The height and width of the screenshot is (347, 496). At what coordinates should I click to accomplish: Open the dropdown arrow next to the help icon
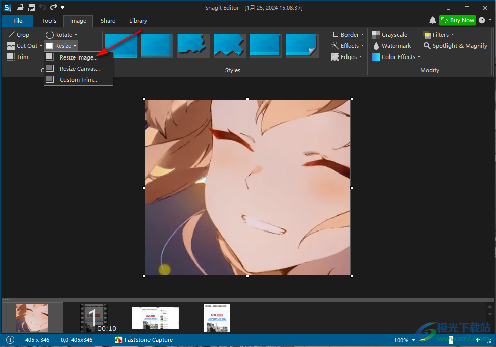490,20
